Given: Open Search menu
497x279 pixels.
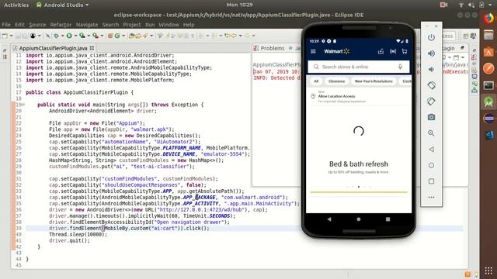Looking at the screenshot, I should pos(110,25).
